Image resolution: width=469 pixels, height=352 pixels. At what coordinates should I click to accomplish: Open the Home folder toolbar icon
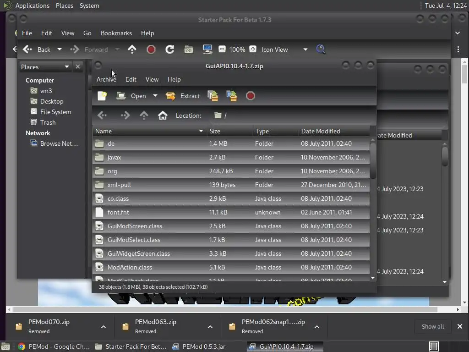pyautogui.click(x=188, y=49)
